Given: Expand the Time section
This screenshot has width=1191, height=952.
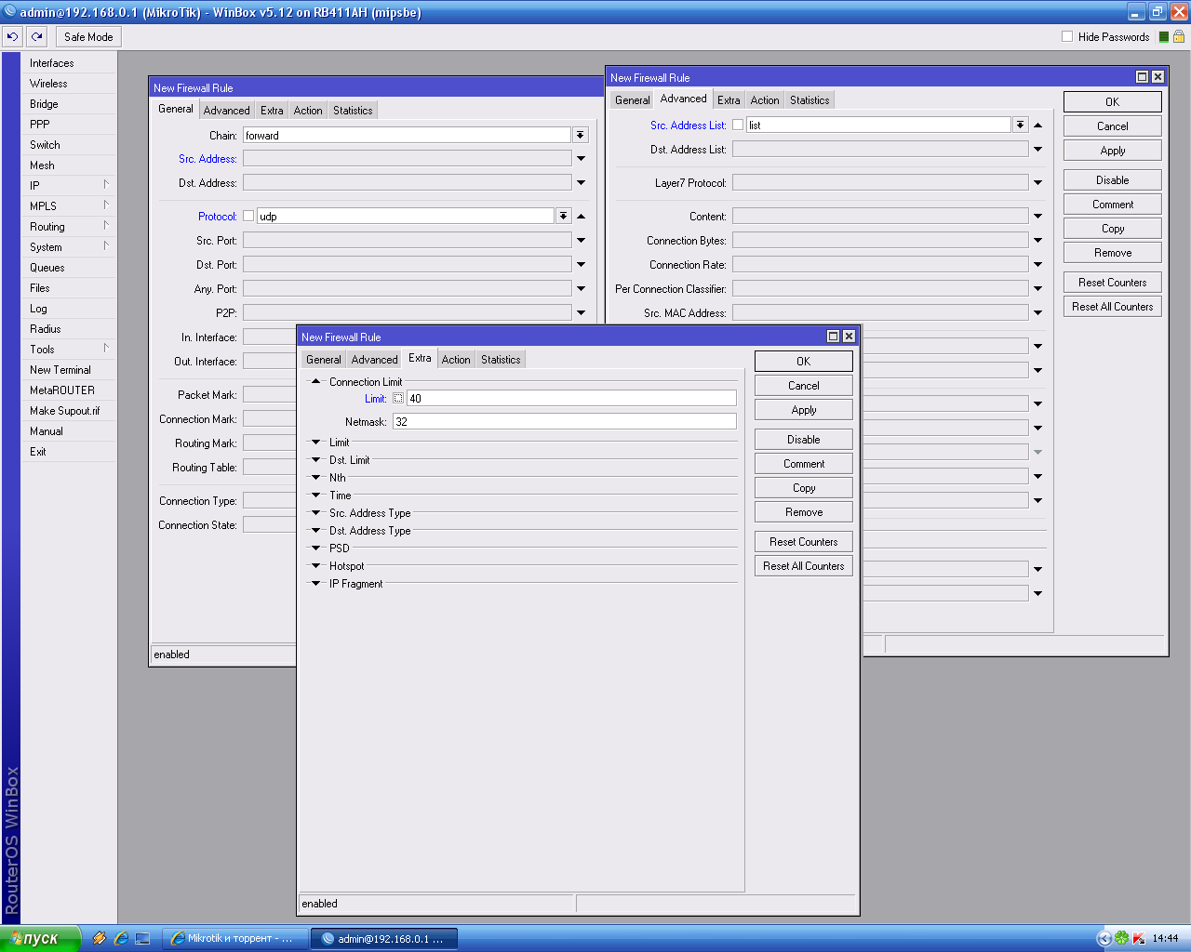Looking at the screenshot, I should (x=315, y=496).
